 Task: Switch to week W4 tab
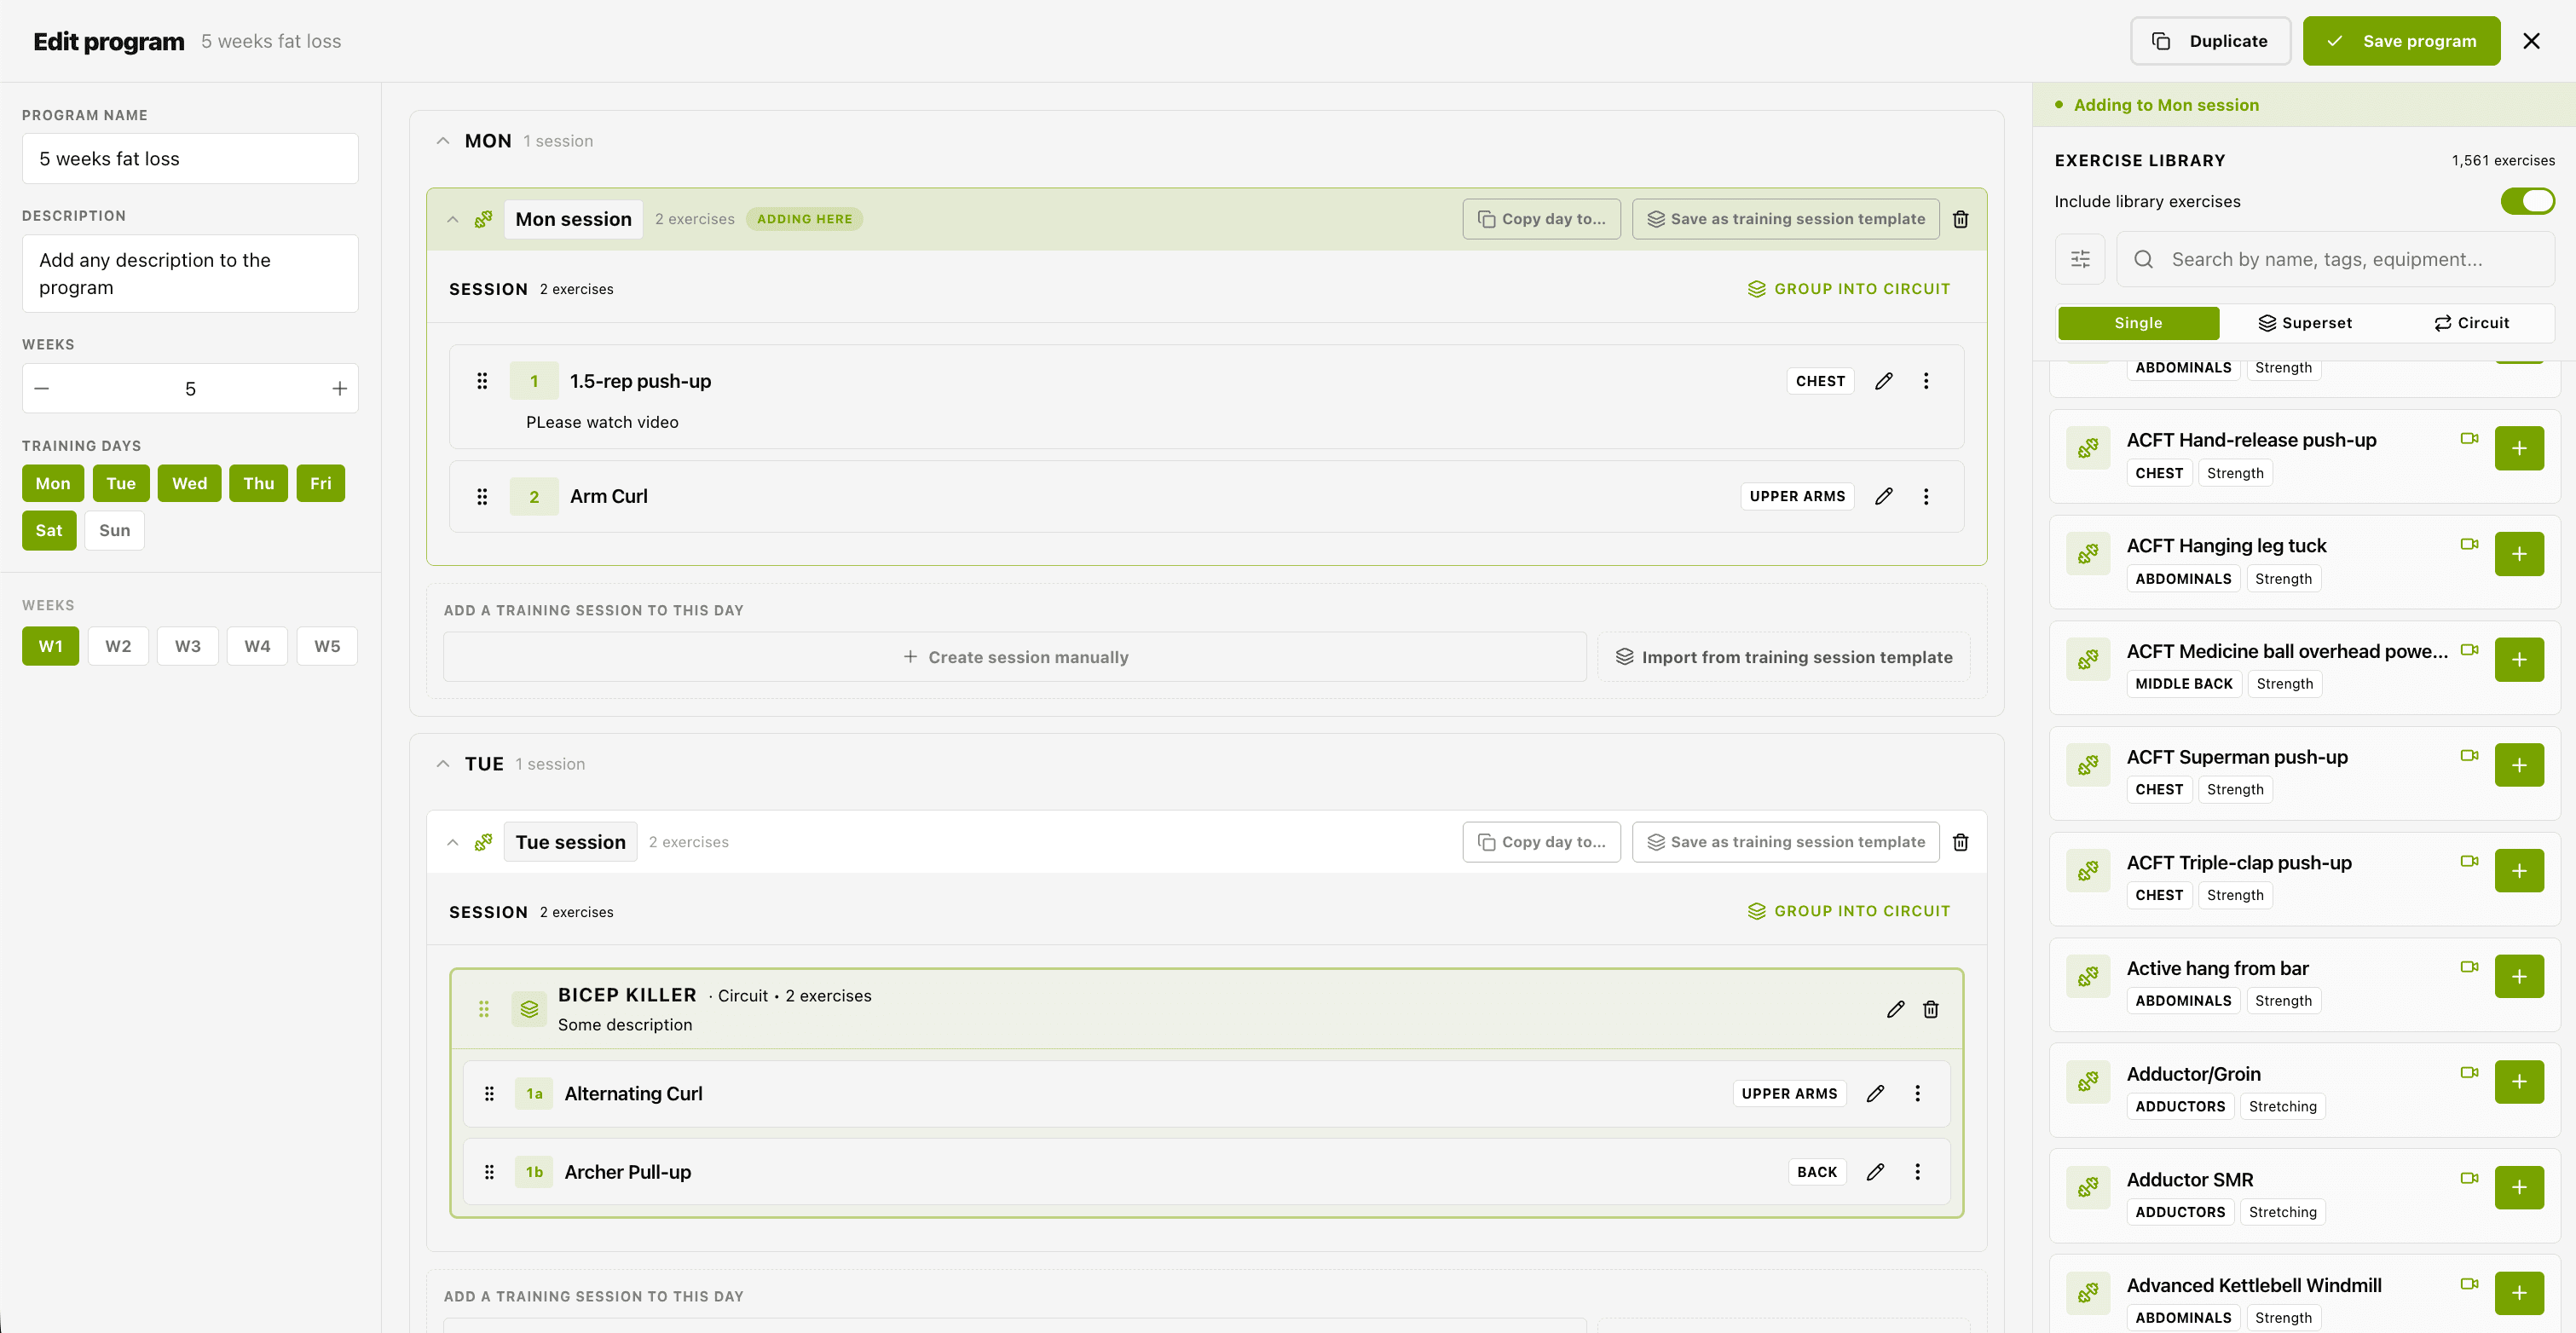point(257,646)
